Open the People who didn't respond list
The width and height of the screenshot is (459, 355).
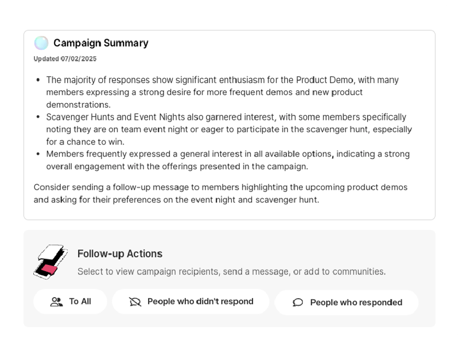[191, 301]
